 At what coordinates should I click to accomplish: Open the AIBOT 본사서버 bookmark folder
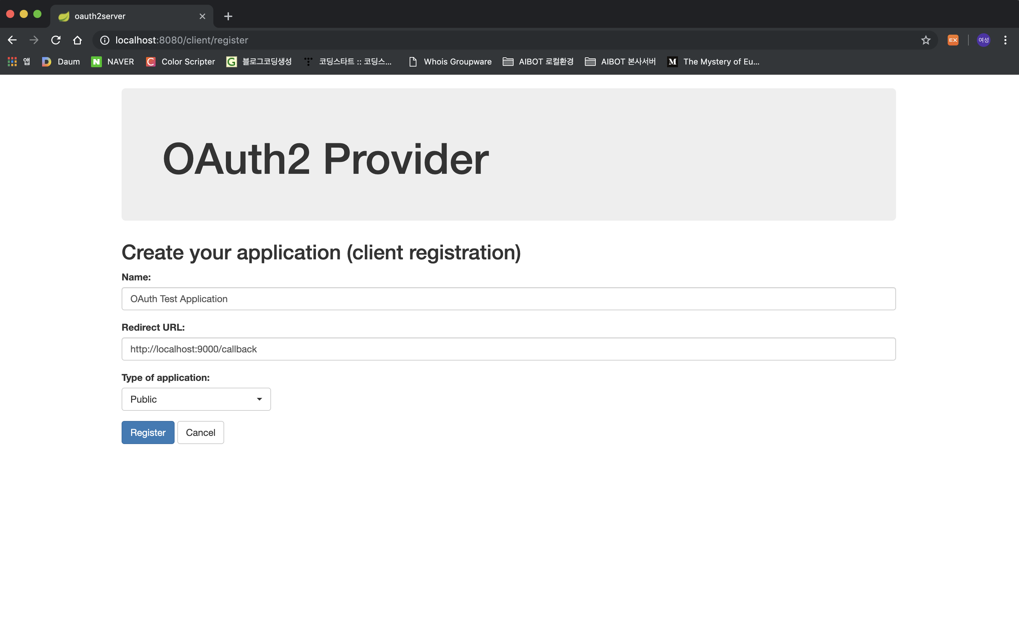pyautogui.click(x=620, y=62)
